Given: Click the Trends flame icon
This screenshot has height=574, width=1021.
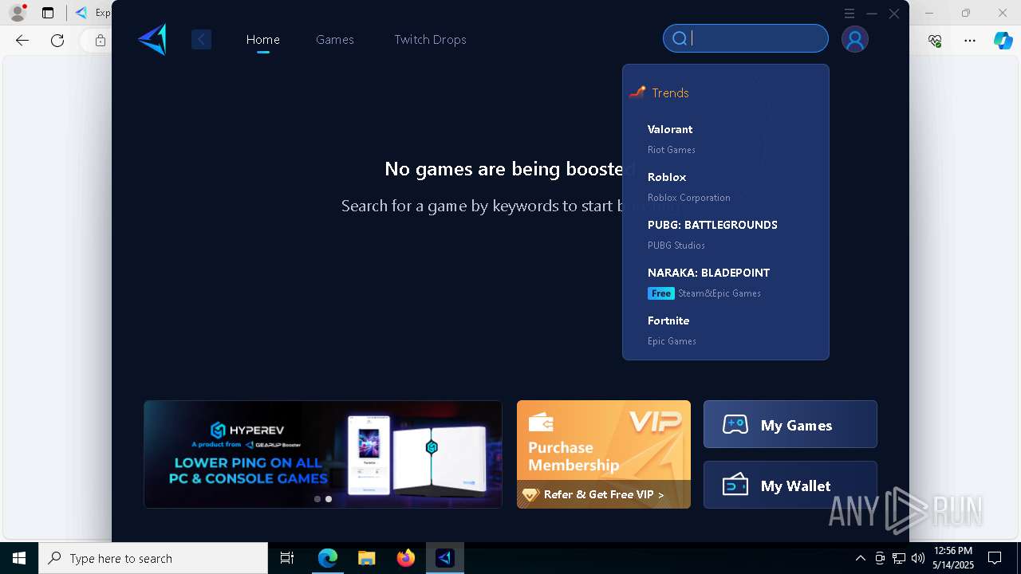Looking at the screenshot, I should 637,92.
